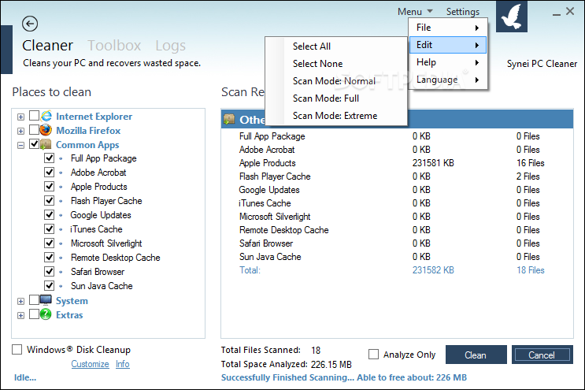The height and width of the screenshot is (390, 585).
Task: Click the Common Apps box icon
Action: tap(46, 144)
